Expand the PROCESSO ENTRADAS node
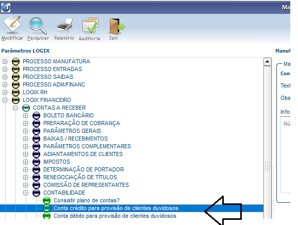 pyautogui.click(x=5, y=69)
